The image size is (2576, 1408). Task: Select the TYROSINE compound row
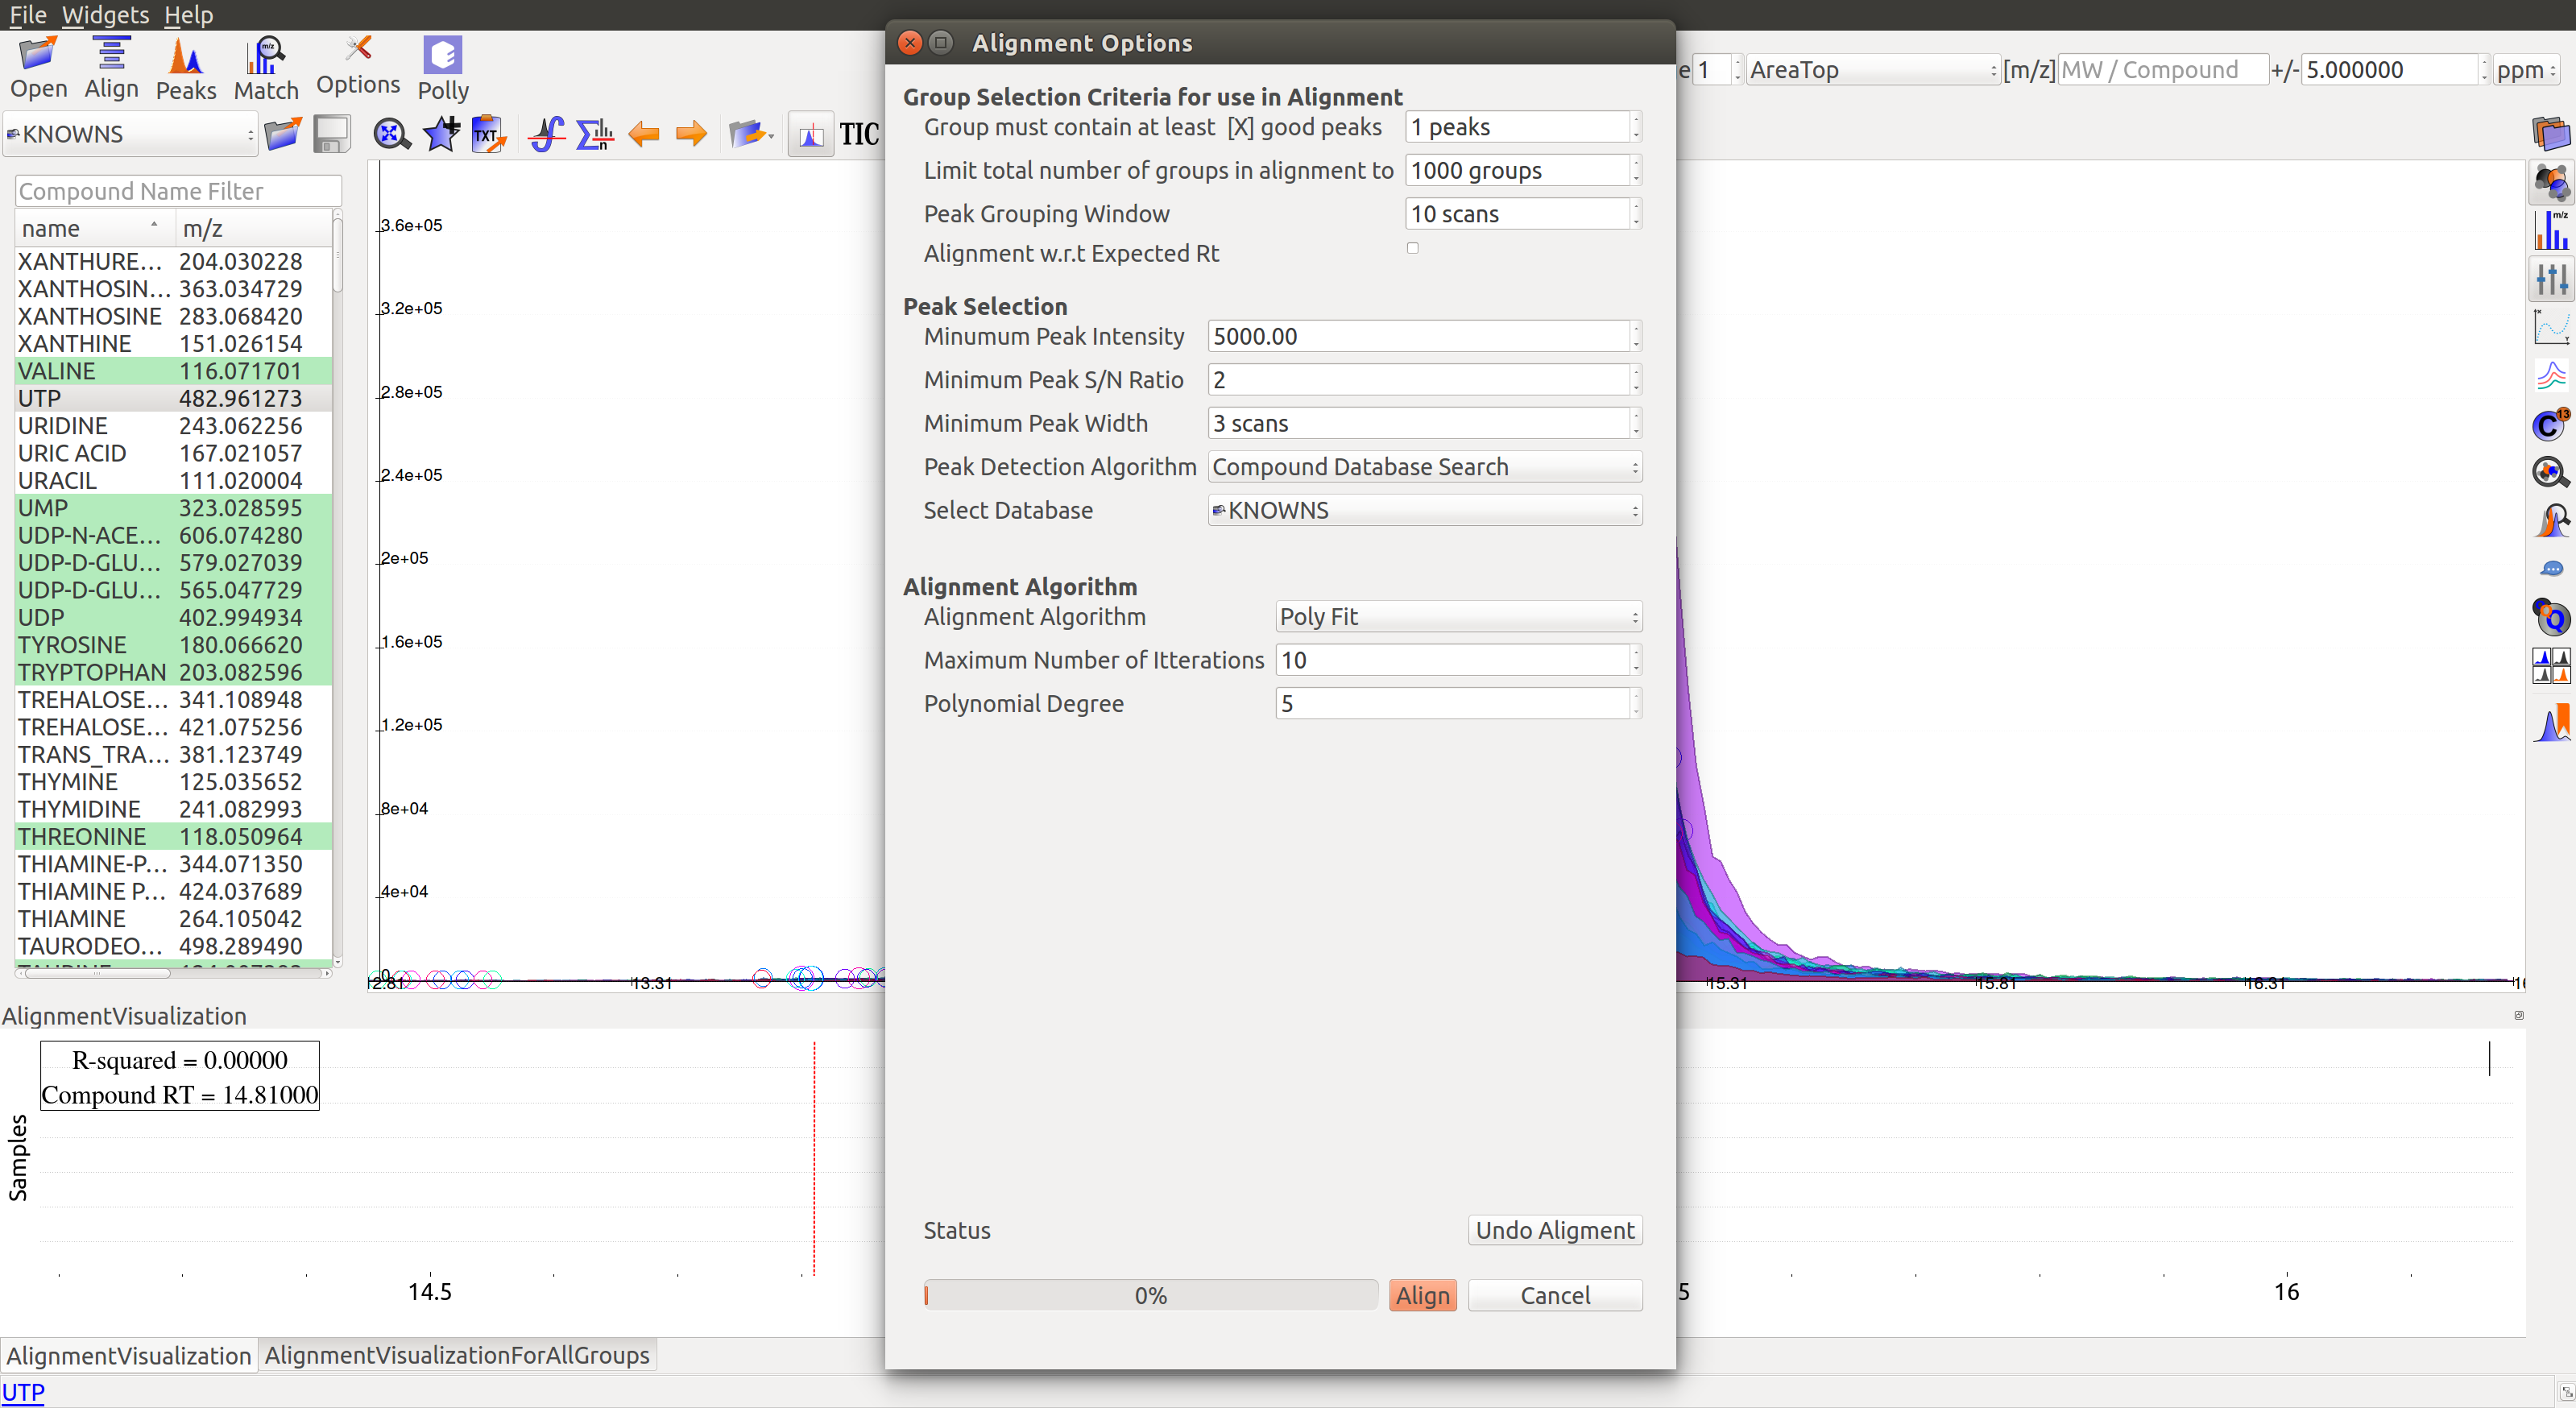[x=173, y=645]
